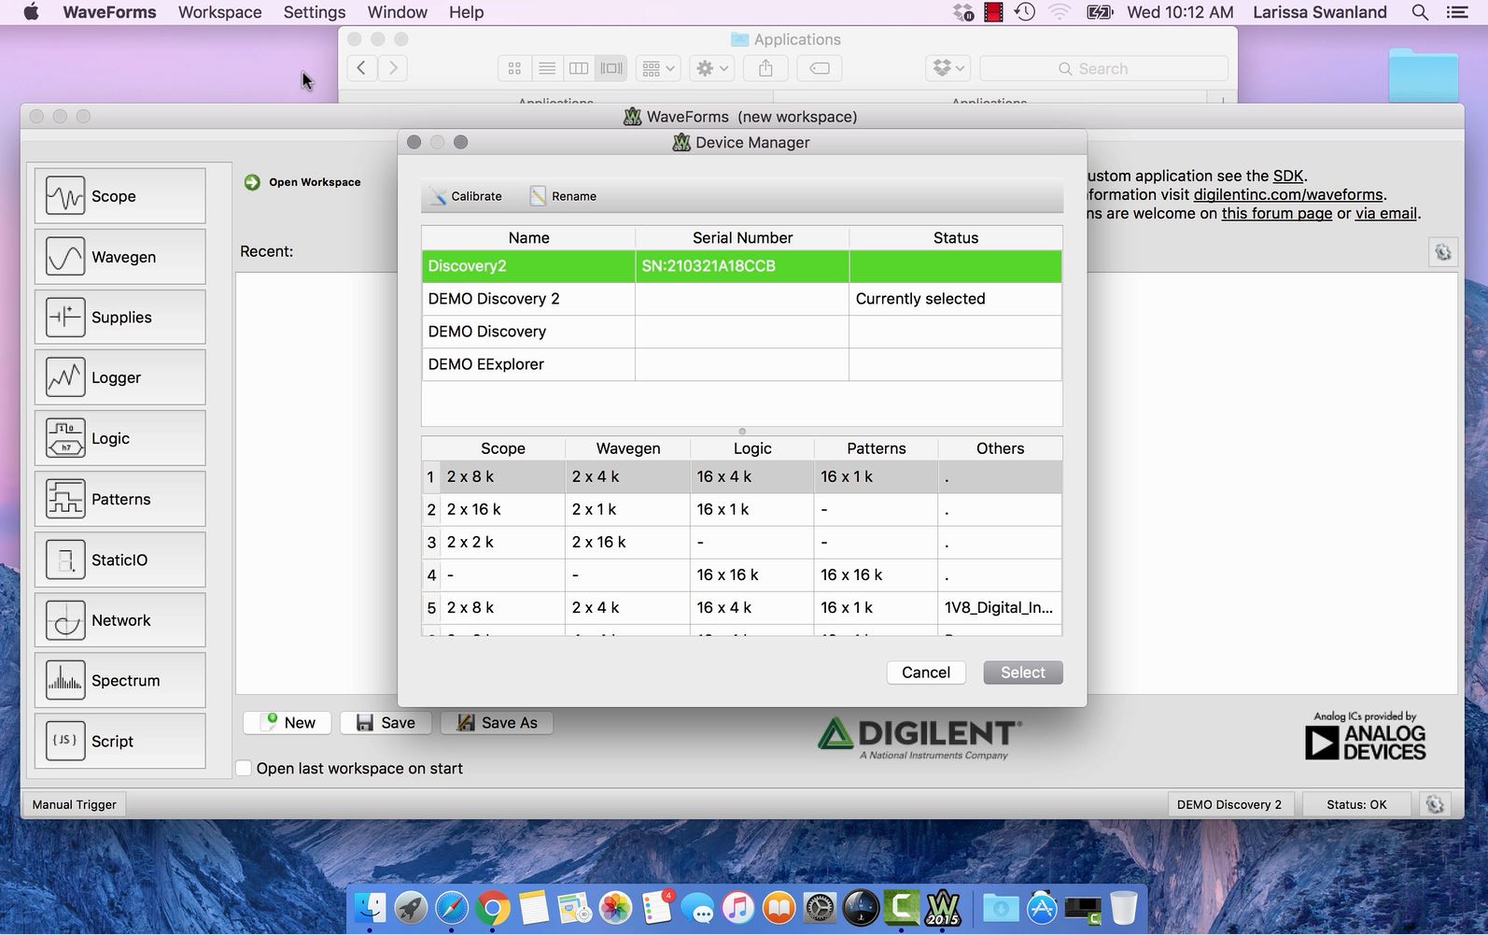Open the Supplies instrument
Screen dimensions: 1488x935
pyautogui.click(x=120, y=318)
